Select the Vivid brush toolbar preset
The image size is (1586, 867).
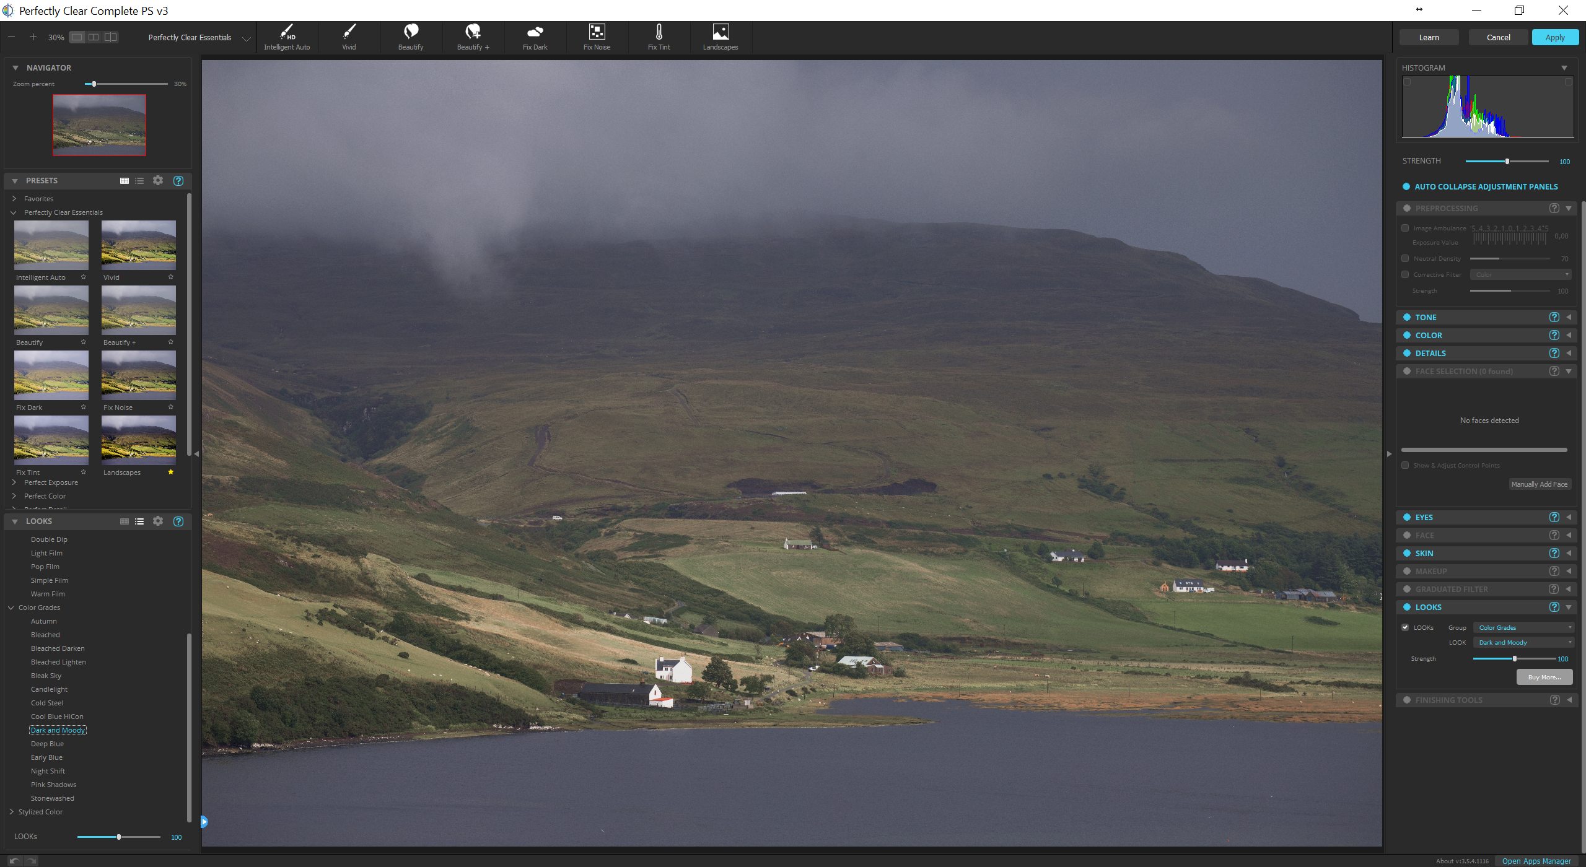[x=349, y=37]
